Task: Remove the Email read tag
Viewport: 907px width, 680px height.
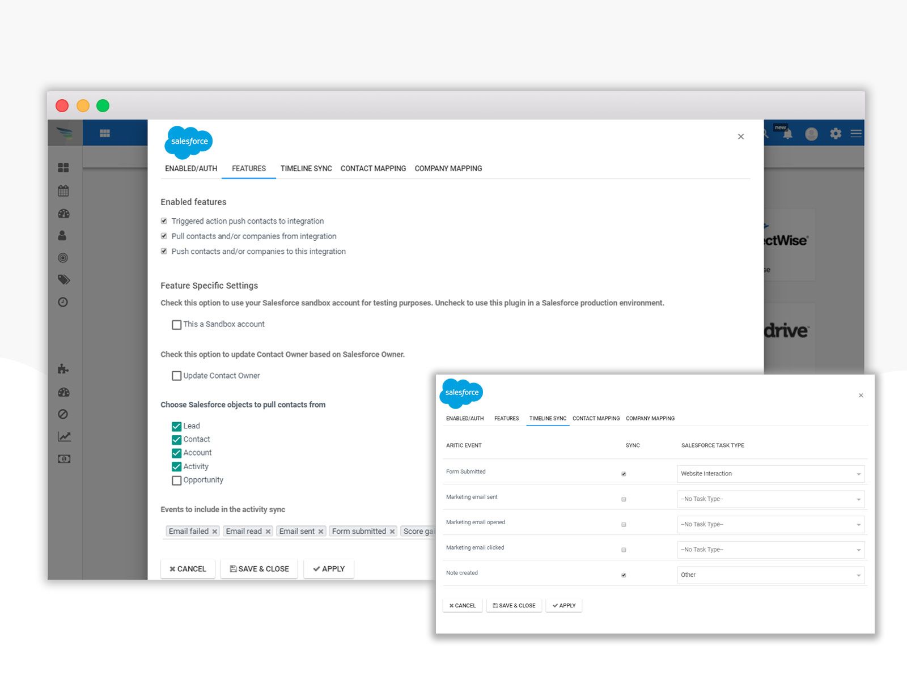Action: pyautogui.click(x=268, y=532)
